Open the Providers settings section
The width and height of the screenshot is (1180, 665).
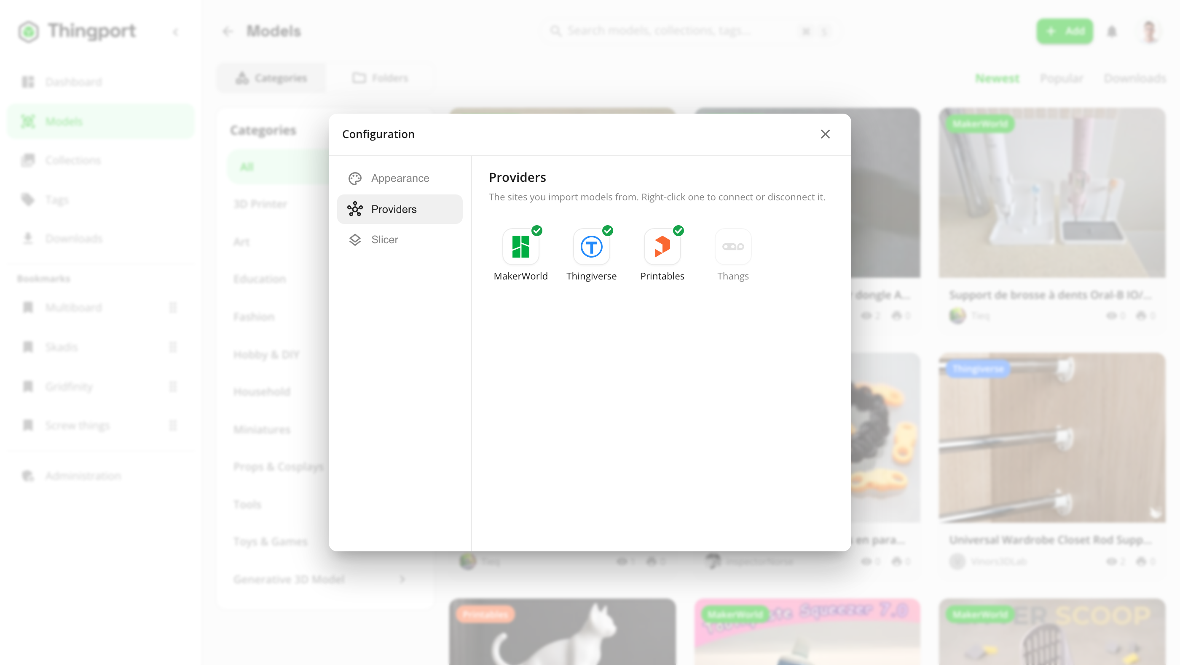coord(400,209)
